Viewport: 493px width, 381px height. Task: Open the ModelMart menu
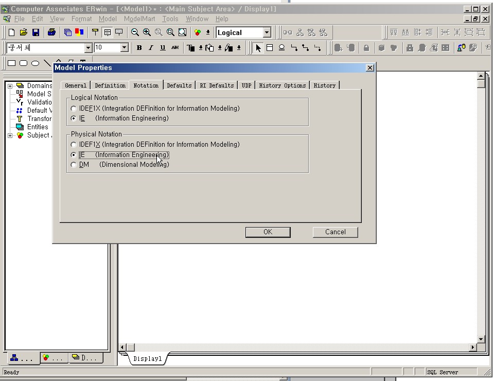click(x=139, y=19)
